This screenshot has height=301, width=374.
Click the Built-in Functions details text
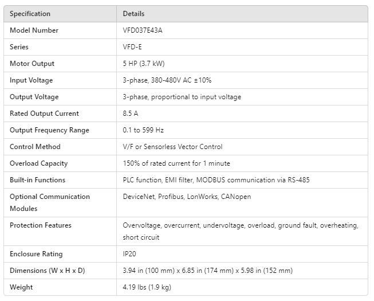(216, 180)
